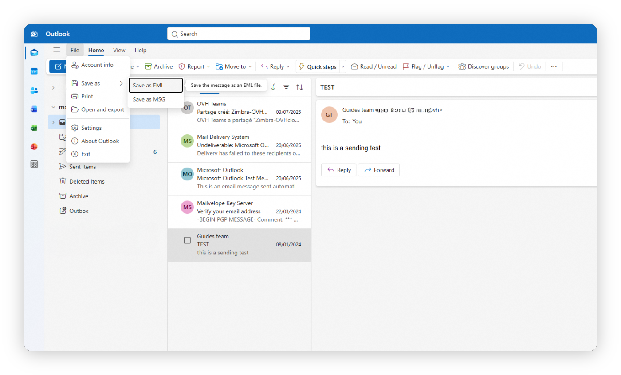Open PowerPoint from the left rail
This screenshot has width=621, height=375.
(x=34, y=146)
